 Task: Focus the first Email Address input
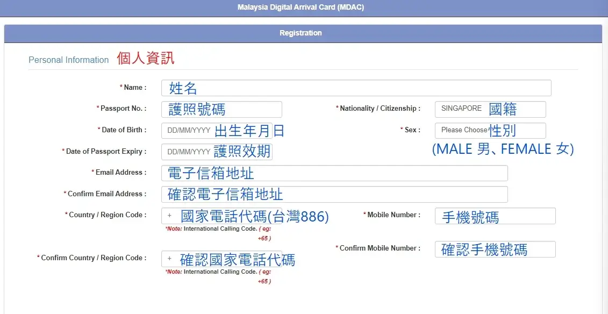coord(334,173)
